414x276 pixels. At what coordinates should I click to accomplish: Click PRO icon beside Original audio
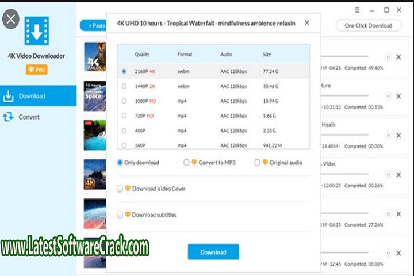265,162
